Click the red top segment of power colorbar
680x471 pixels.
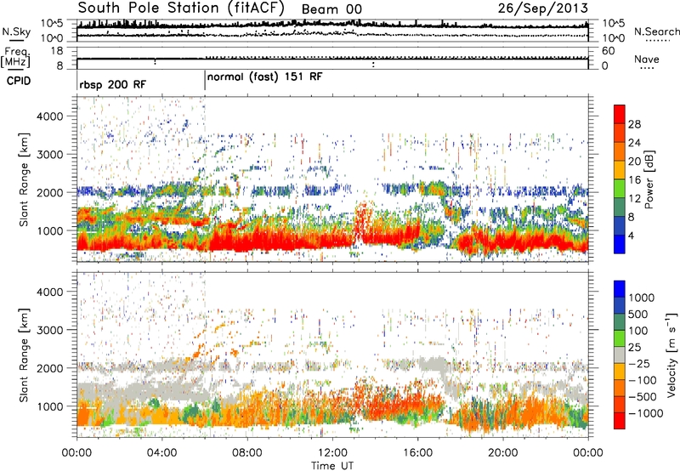[x=620, y=114]
